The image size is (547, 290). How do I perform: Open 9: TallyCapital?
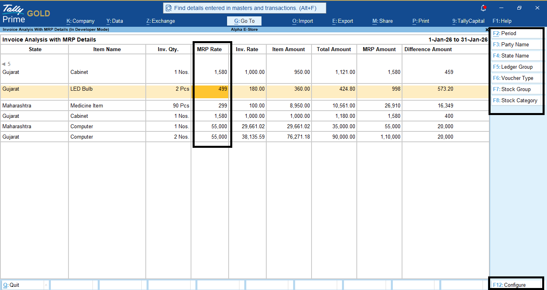[x=468, y=21]
